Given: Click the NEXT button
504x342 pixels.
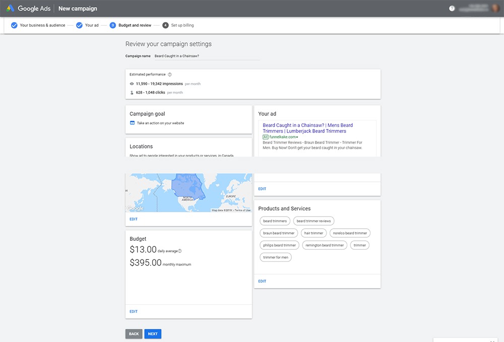Looking at the screenshot, I should [153, 334].
